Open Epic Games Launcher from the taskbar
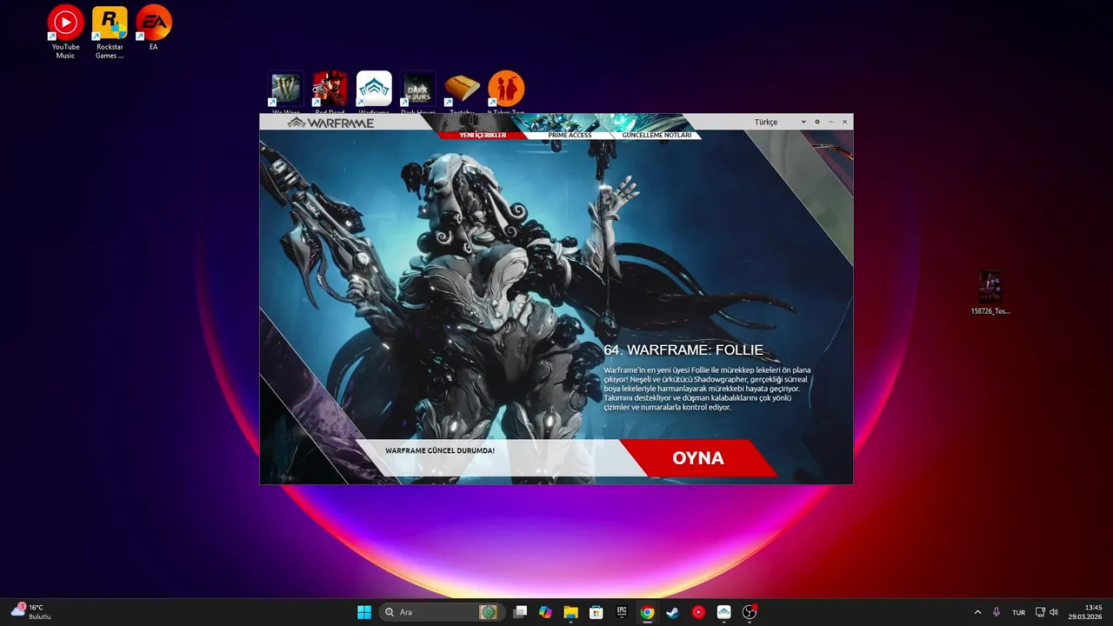 click(622, 612)
